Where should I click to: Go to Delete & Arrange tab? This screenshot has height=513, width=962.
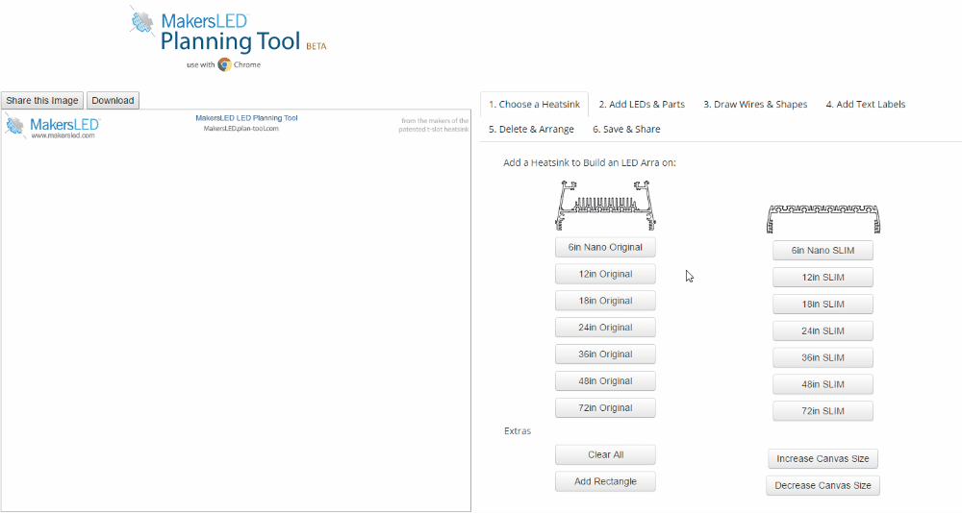[x=531, y=130]
